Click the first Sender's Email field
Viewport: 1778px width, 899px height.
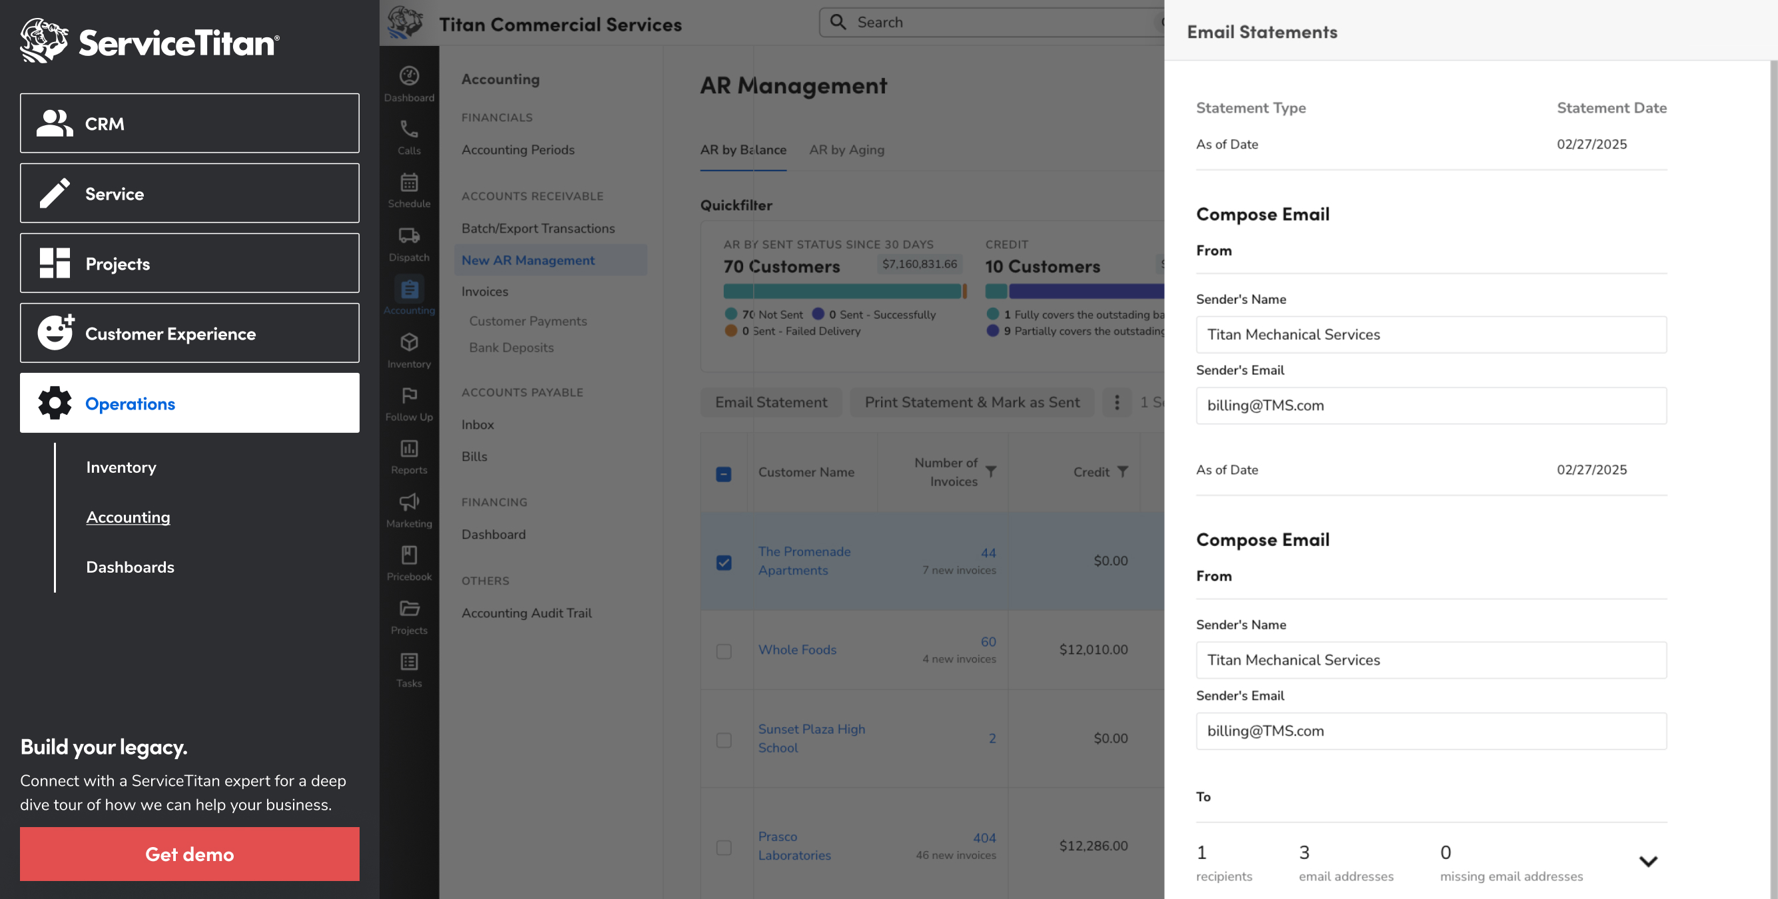pyautogui.click(x=1430, y=406)
